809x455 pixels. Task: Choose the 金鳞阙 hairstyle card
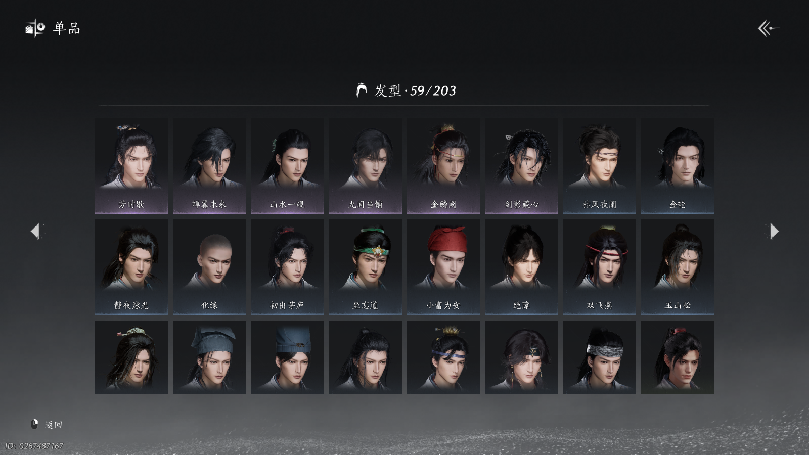[x=443, y=166]
